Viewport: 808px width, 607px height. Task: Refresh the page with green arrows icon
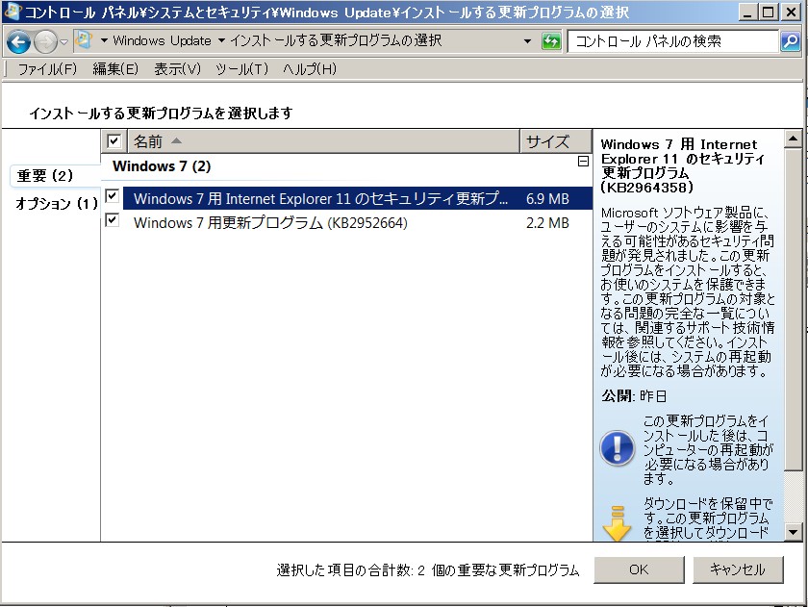tap(551, 40)
